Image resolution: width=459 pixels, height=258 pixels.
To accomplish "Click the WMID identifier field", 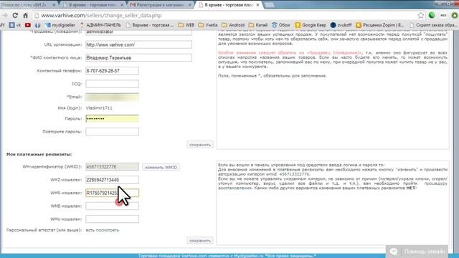I will tap(112, 167).
